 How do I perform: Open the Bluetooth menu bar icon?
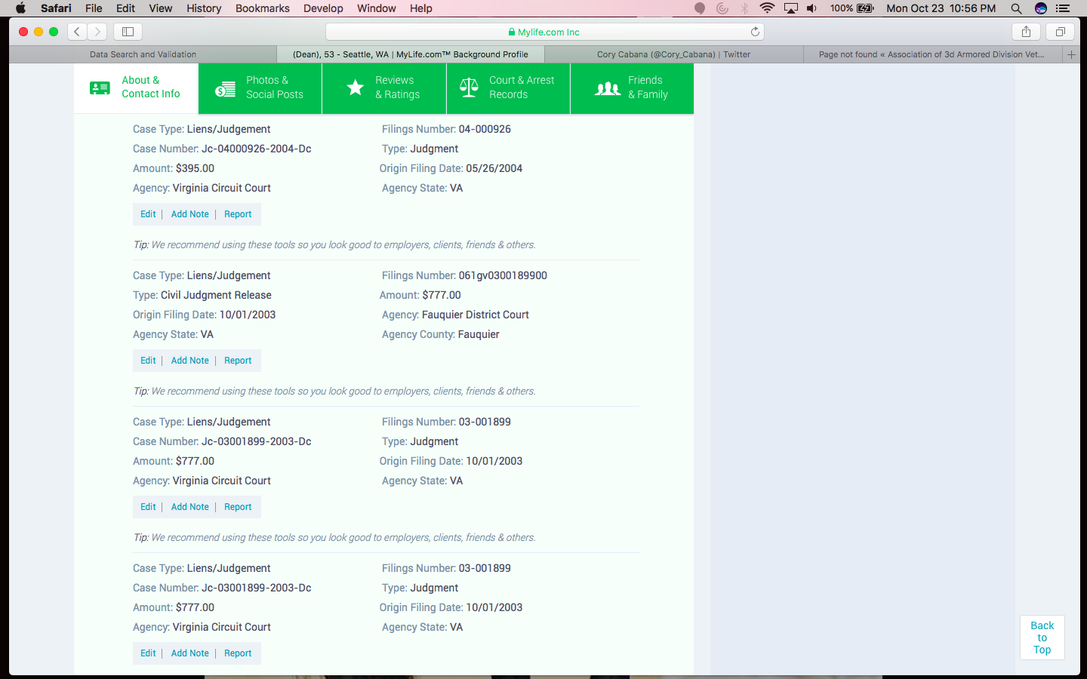pos(745,8)
